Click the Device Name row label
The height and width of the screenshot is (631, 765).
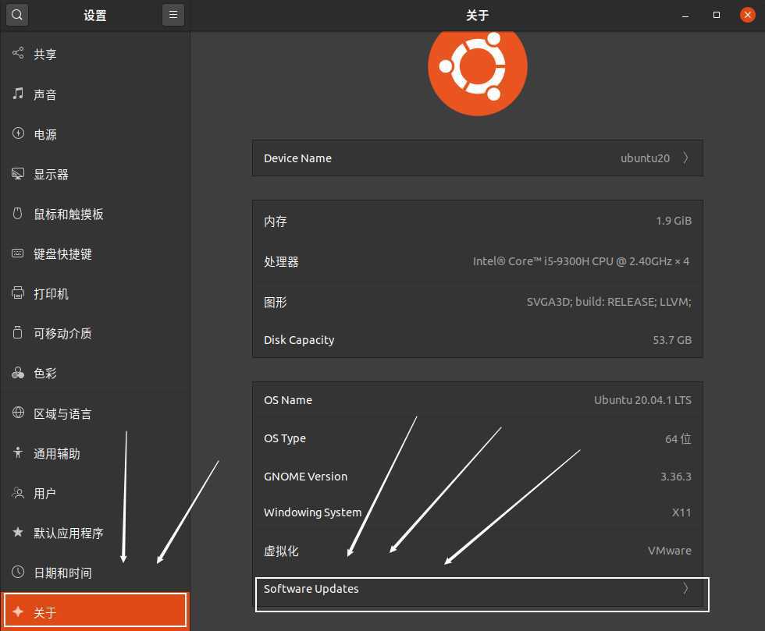(x=297, y=158)
